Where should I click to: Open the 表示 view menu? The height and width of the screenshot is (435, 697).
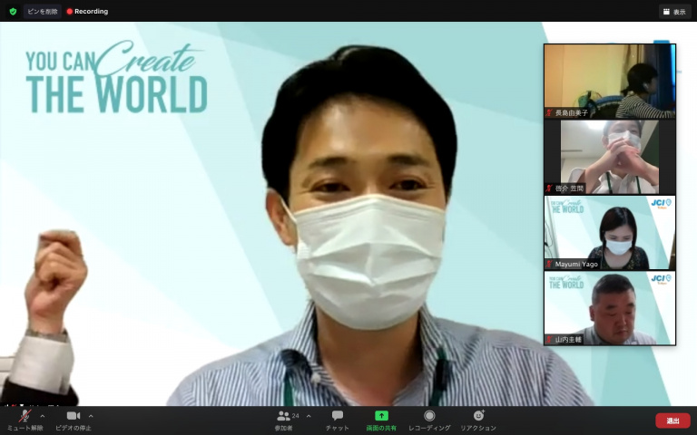coord(674,12)
